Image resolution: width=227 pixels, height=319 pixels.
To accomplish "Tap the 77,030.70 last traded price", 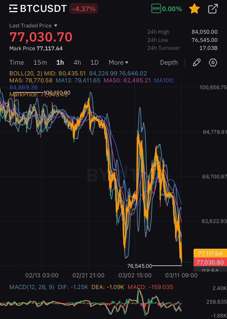I will (x=41, y=37).
